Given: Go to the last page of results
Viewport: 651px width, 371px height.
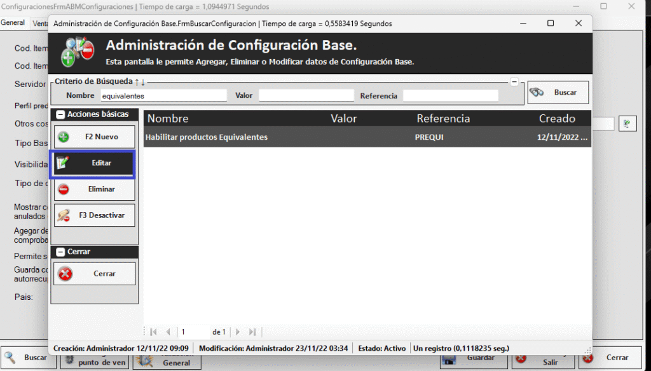Looking at the screenshot, I should [252, 332].
